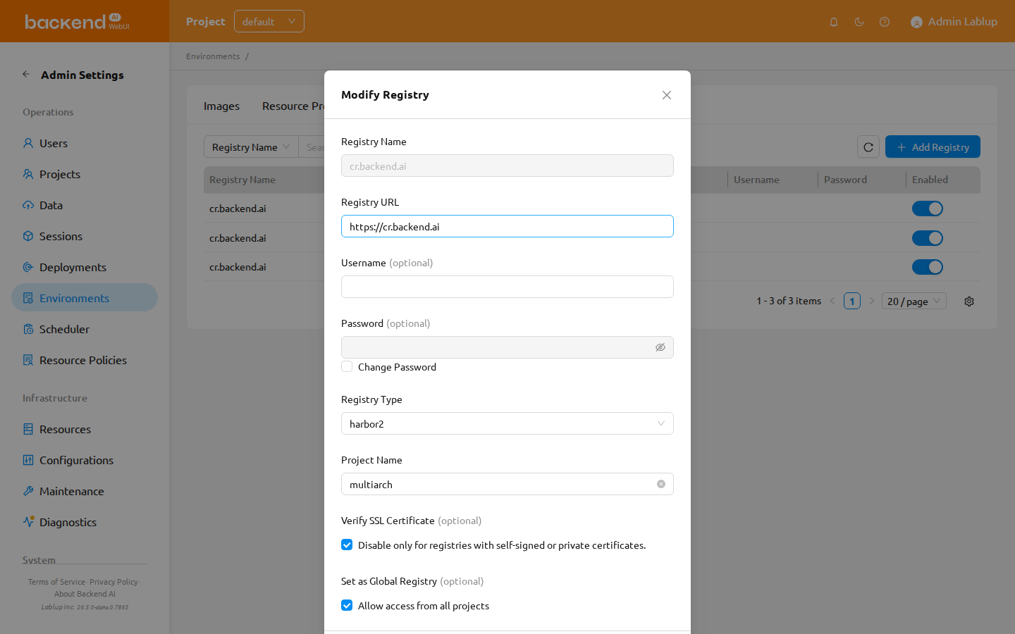This screenshot has height=634, width=1015.
Task: Open the default project selector
Action: [269, 21]
